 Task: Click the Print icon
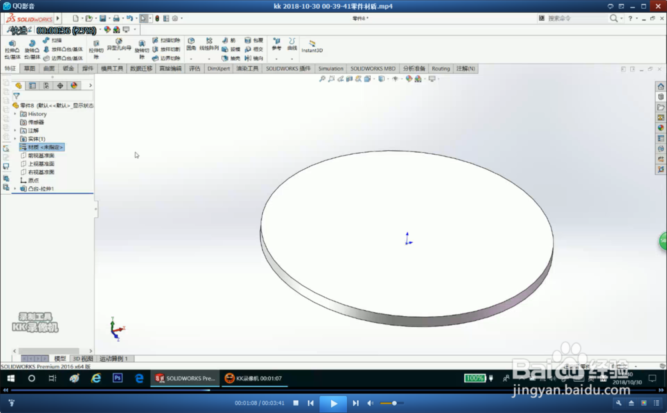[x=115, y=18]
